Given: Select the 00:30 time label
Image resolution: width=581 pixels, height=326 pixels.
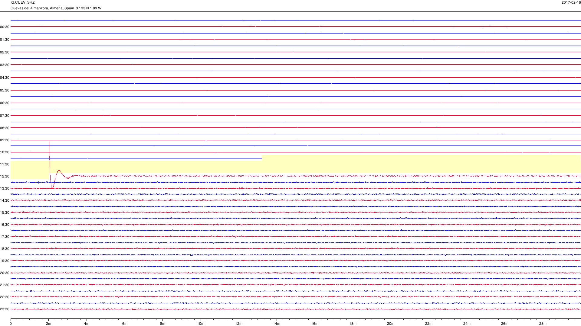Looking at the screenshot, I should click(x=5, y=27).
